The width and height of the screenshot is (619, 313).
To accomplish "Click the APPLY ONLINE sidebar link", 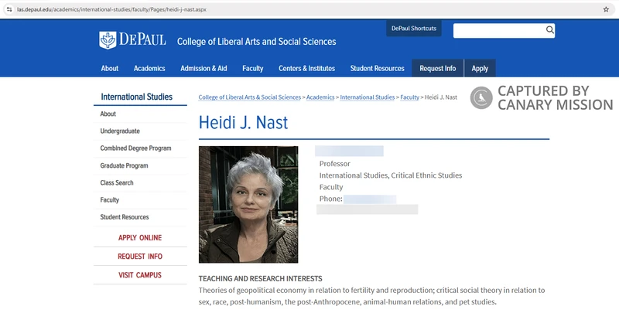I will pyautogui.click(x=140, y=238).
